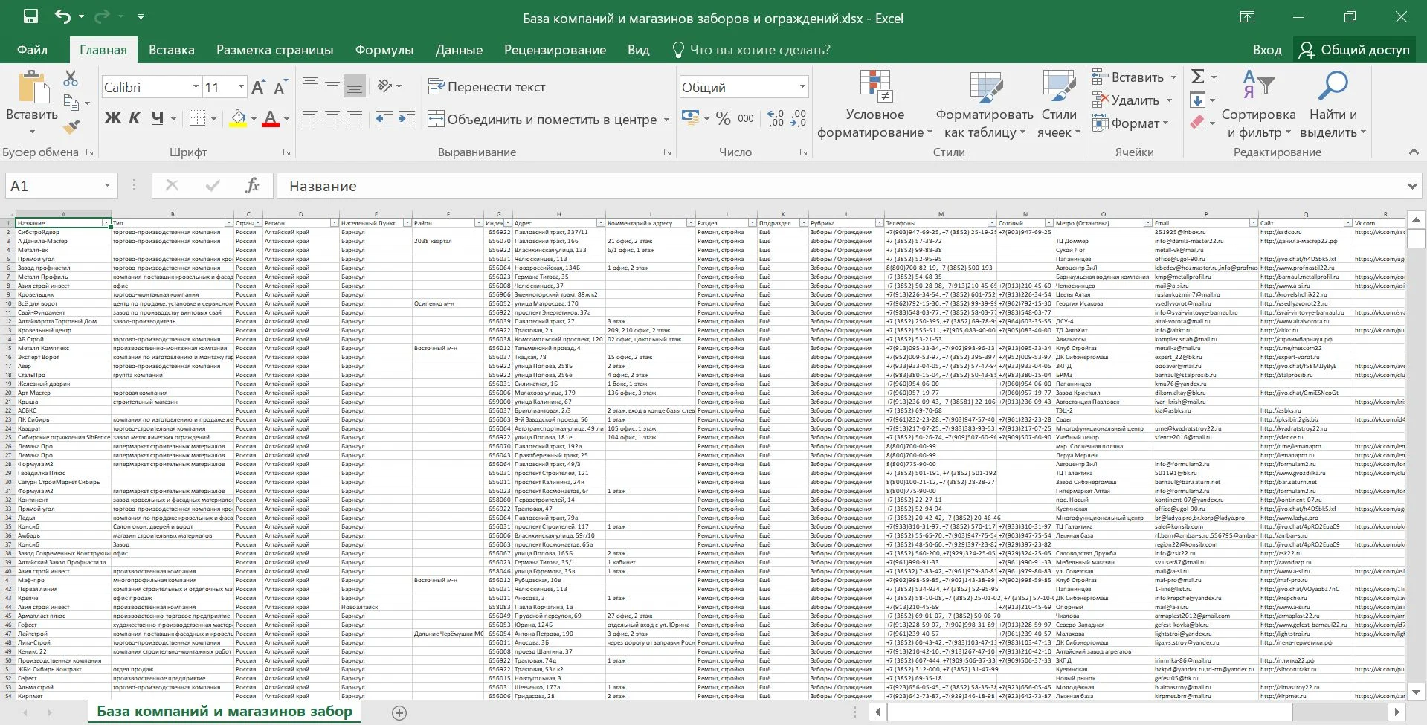Copy selection using the copy icon
This screenshot has width=1427, height=725.
pyautogui.click(x=71, y=103)
